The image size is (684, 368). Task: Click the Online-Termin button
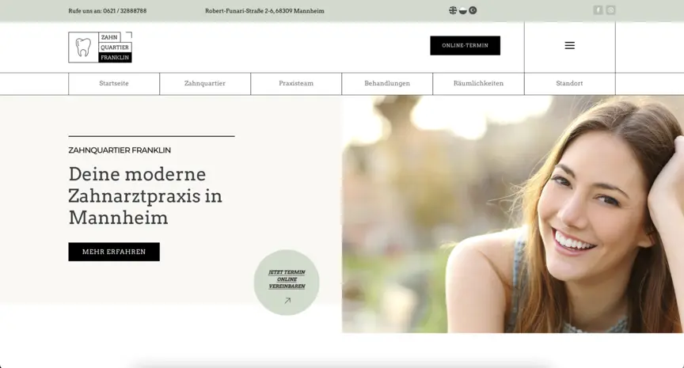click(x=465, y=45)
